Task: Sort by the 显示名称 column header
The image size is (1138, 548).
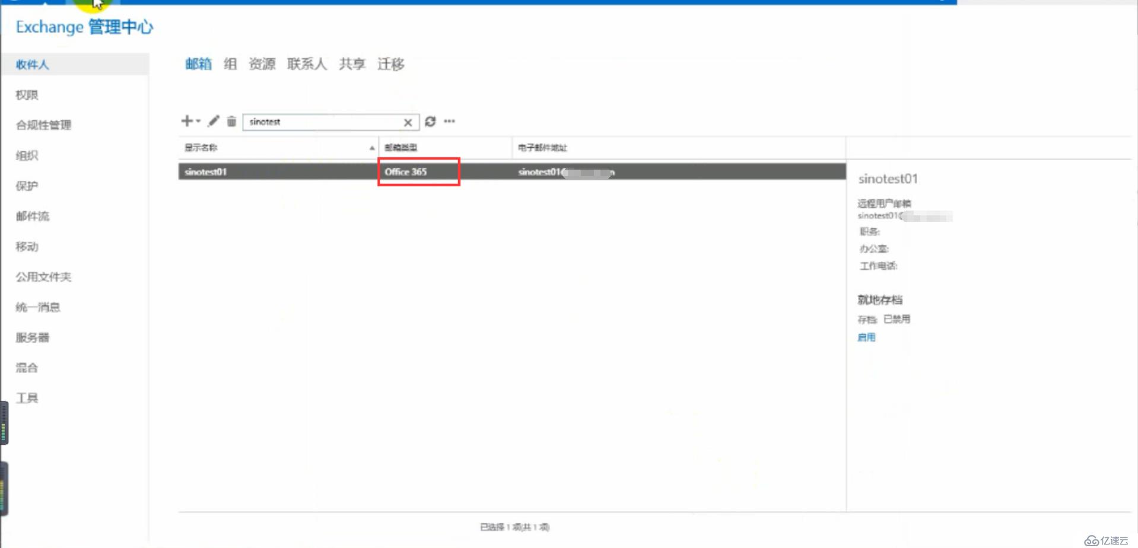Action: pos(278,147)
